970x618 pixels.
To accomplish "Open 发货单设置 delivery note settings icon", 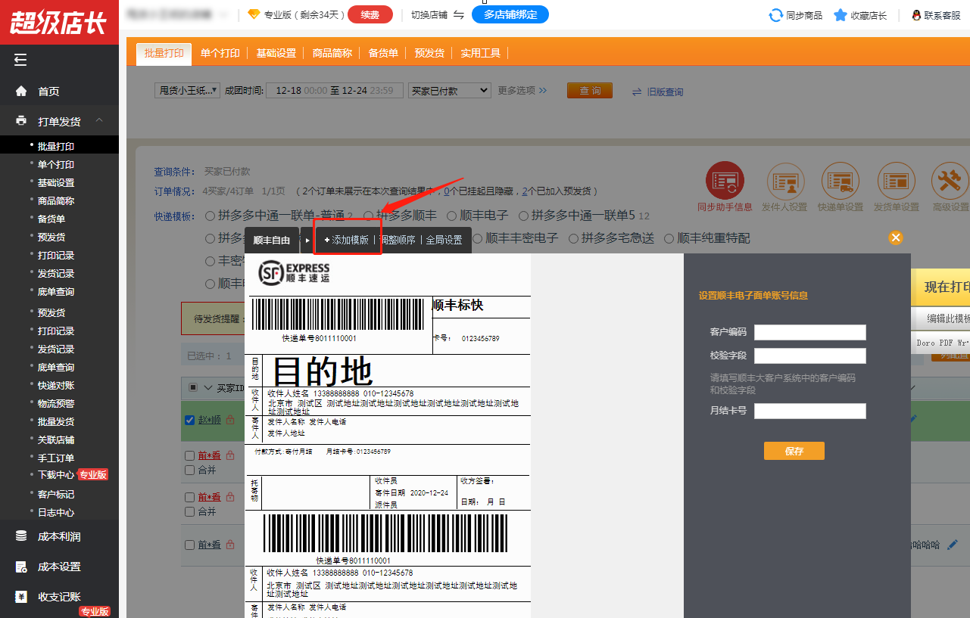I will point(896,180).
